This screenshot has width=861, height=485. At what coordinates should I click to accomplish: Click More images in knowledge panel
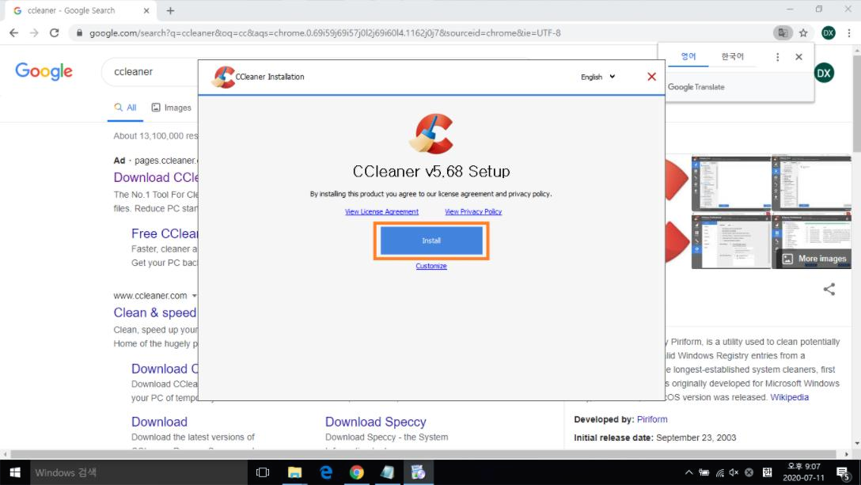click(x=815, y=259)
